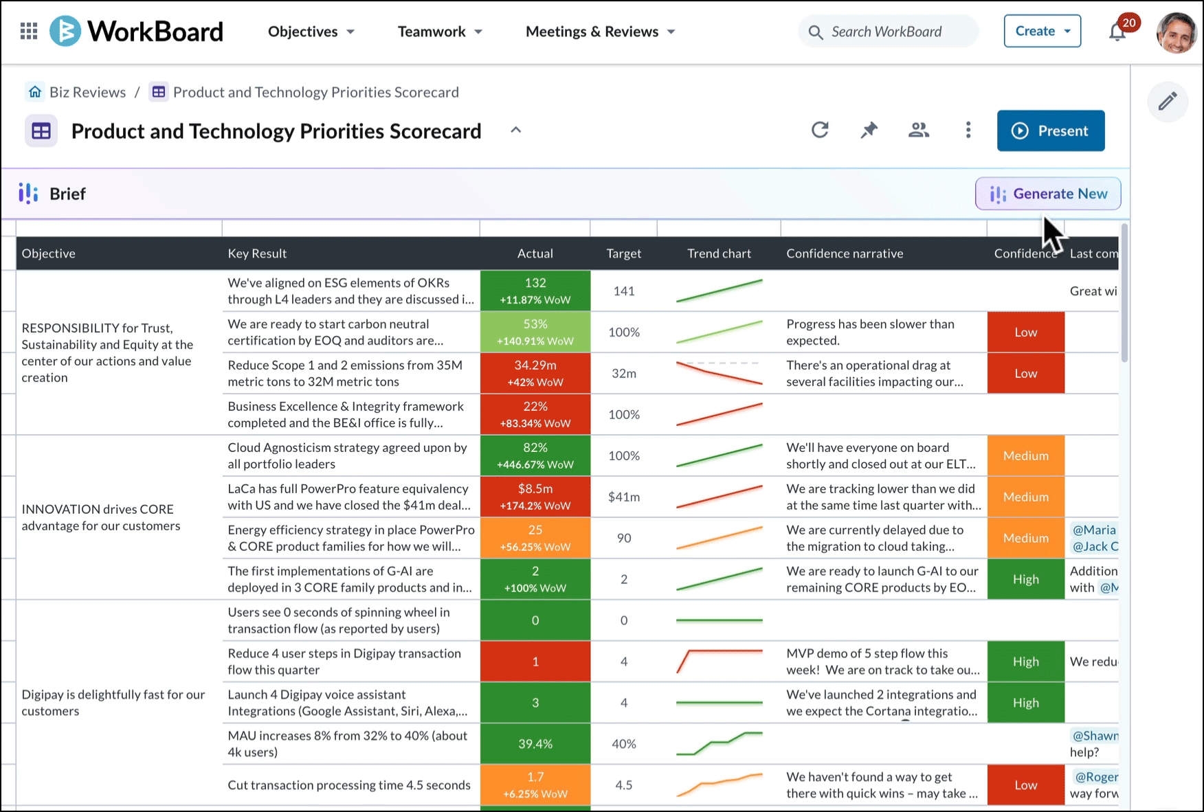
Task: Click the pencil edit icon
Action: pyautogui.click(x=1168, y=102)
